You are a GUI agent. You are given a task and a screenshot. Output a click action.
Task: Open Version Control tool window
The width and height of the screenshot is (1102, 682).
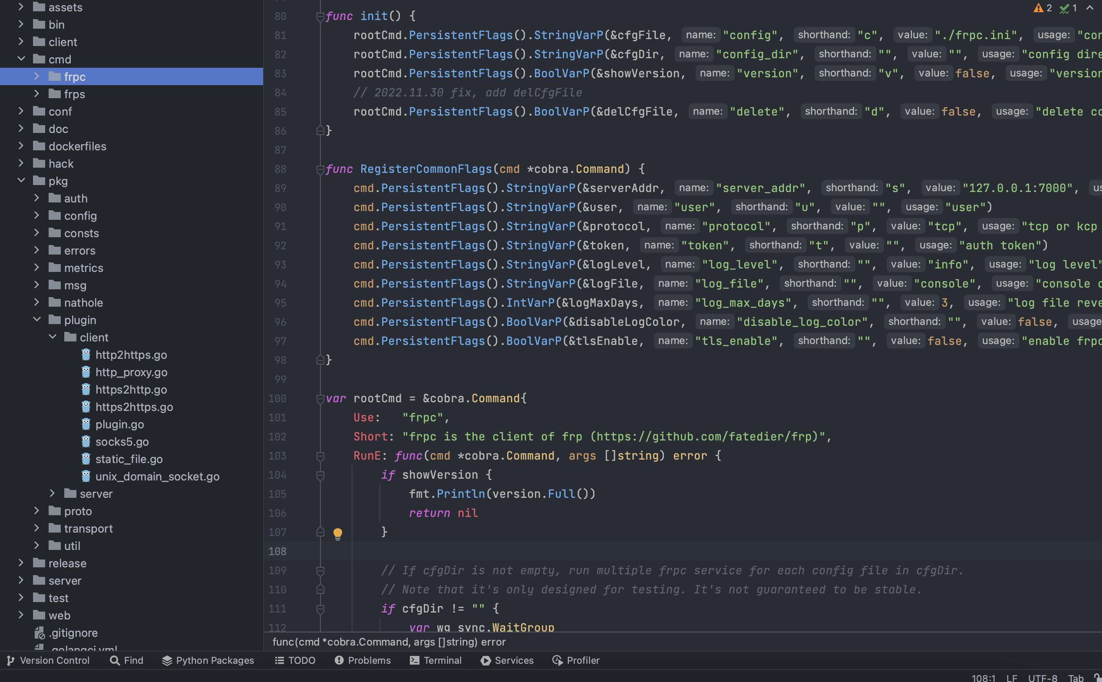[x=48, y=660]
